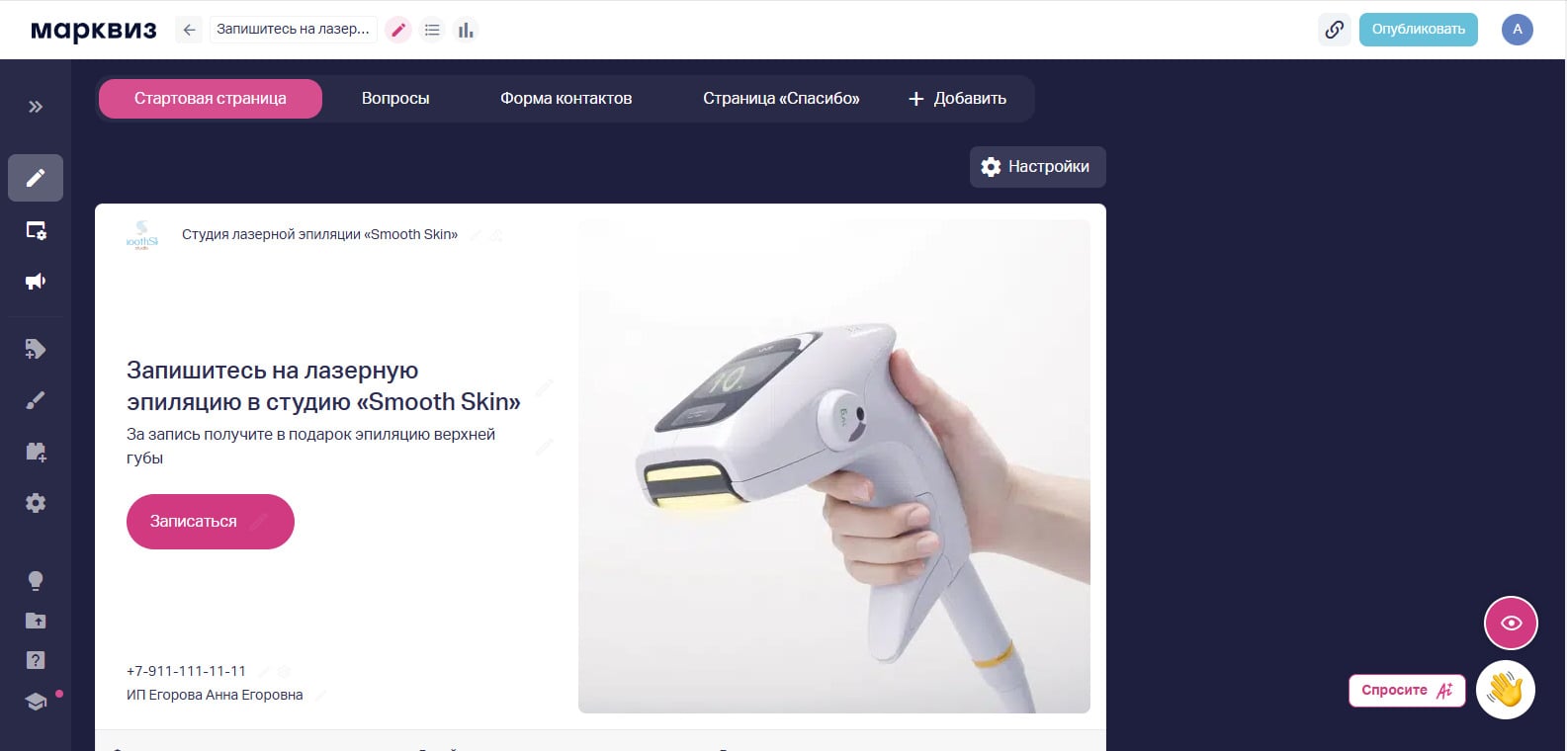Click the pink "Записаться" button

coord(211,522)
